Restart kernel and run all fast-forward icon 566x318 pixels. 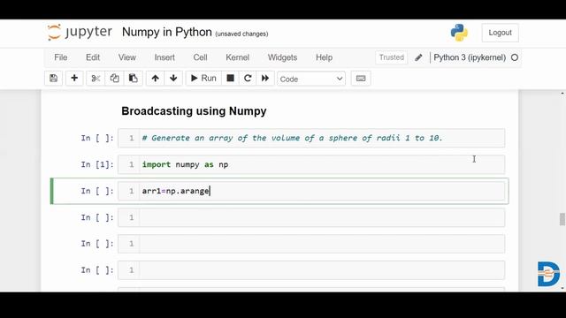(x=265, y=79)
